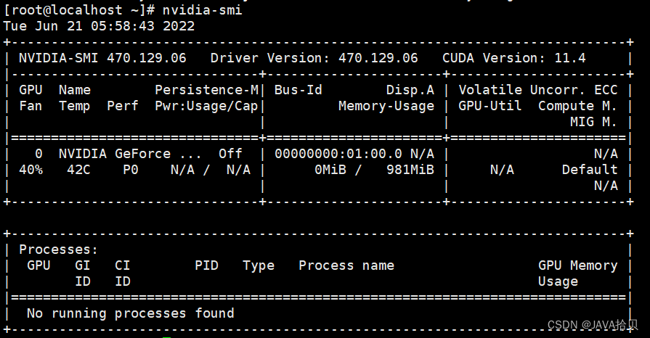Click the Pwr:Usage/Cap header label

[206, 106]
